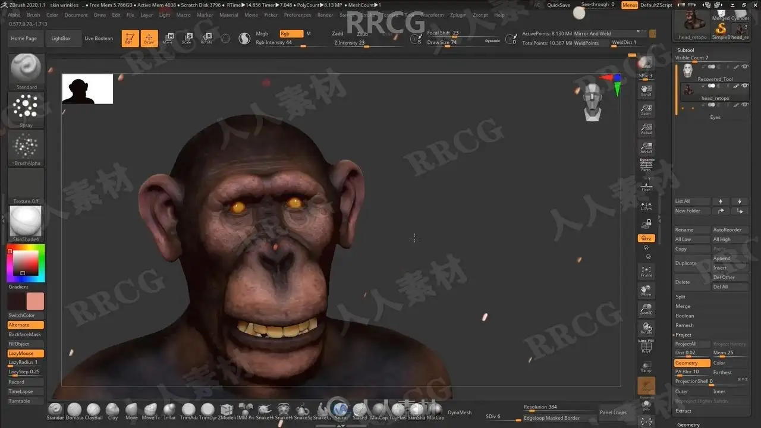Image resolution: width=761 pixels, height=428 pixels.
Task: Toggle the Alternate color button
Action: pos(26,325)
